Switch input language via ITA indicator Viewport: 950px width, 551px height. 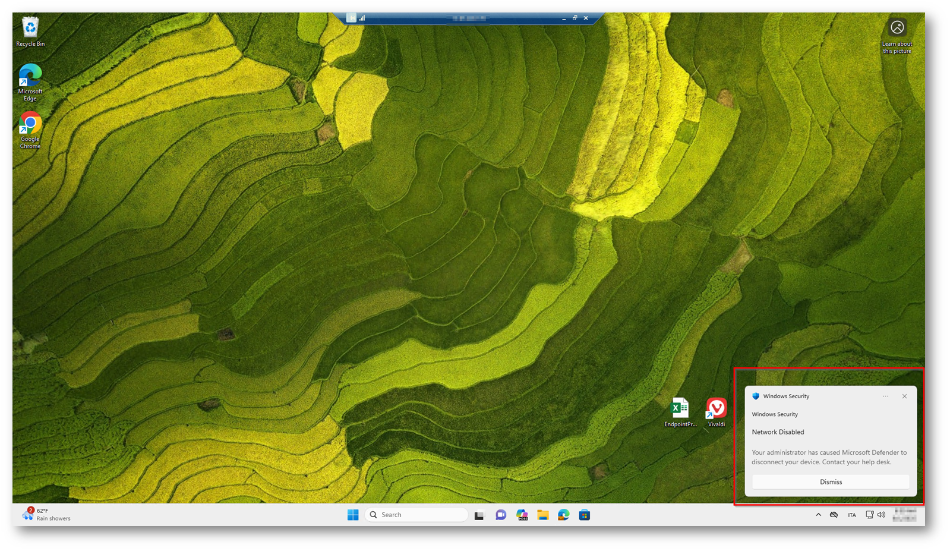pyautogui.click(x=852, y=515)
